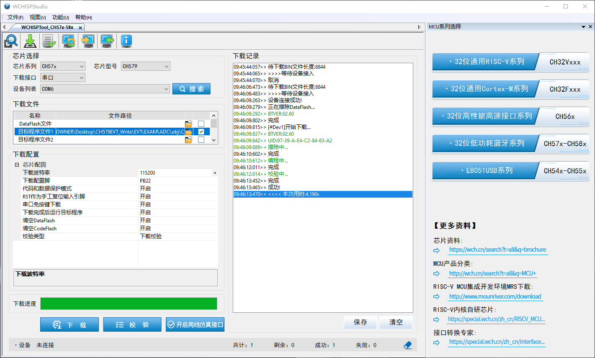The width and height of the screenshot is (595, 358).
Task: Click the green 下载进度 progress bar
Action: tap(129, 304)
